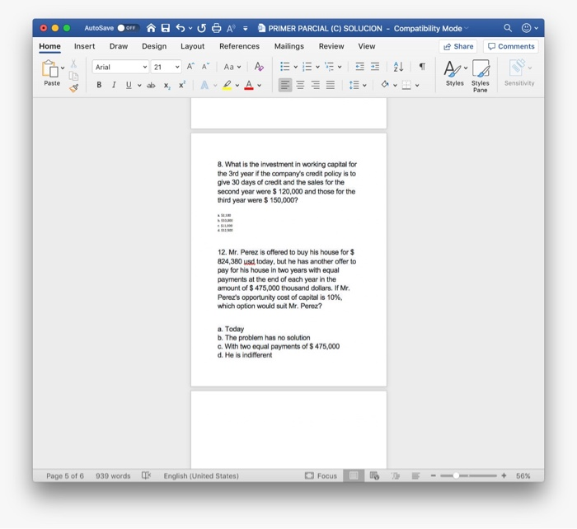577x529 pixels.
Task: Switch to the Design tab
Action: pyautogui.click(x=154, y=46)
